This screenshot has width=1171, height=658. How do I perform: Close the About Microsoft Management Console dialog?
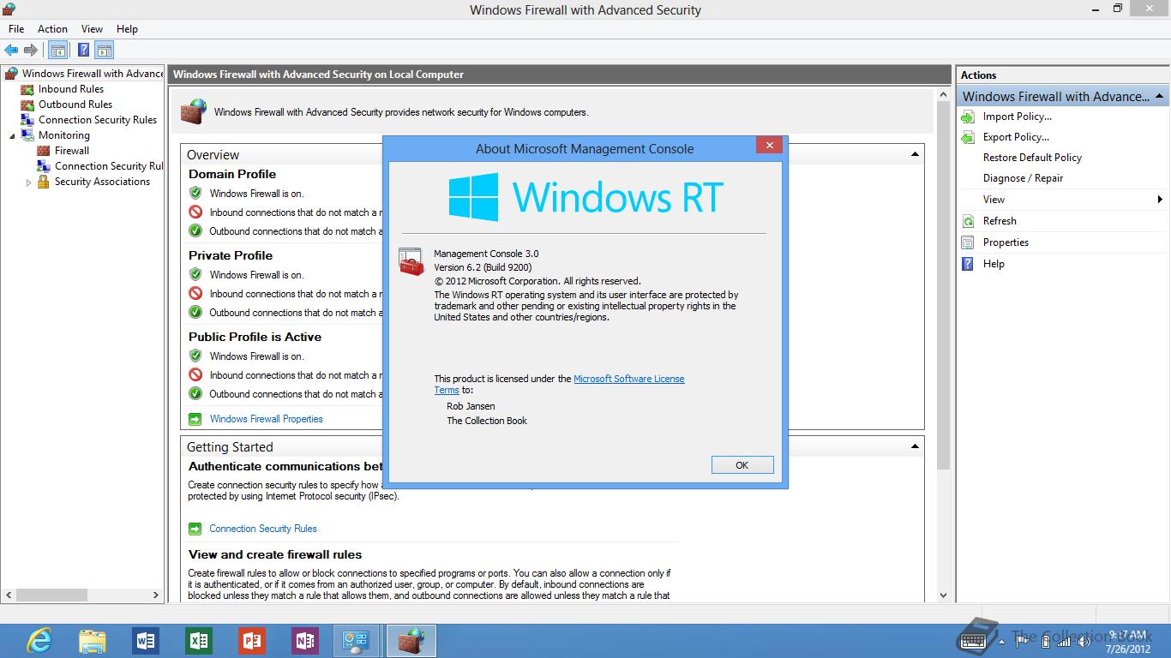point(769,146)
